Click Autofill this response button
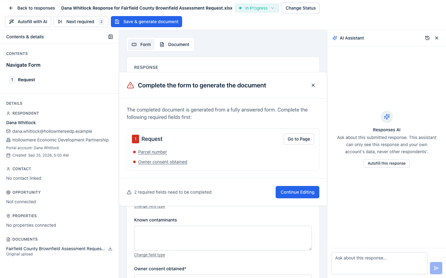 click(x=387, y=163)
